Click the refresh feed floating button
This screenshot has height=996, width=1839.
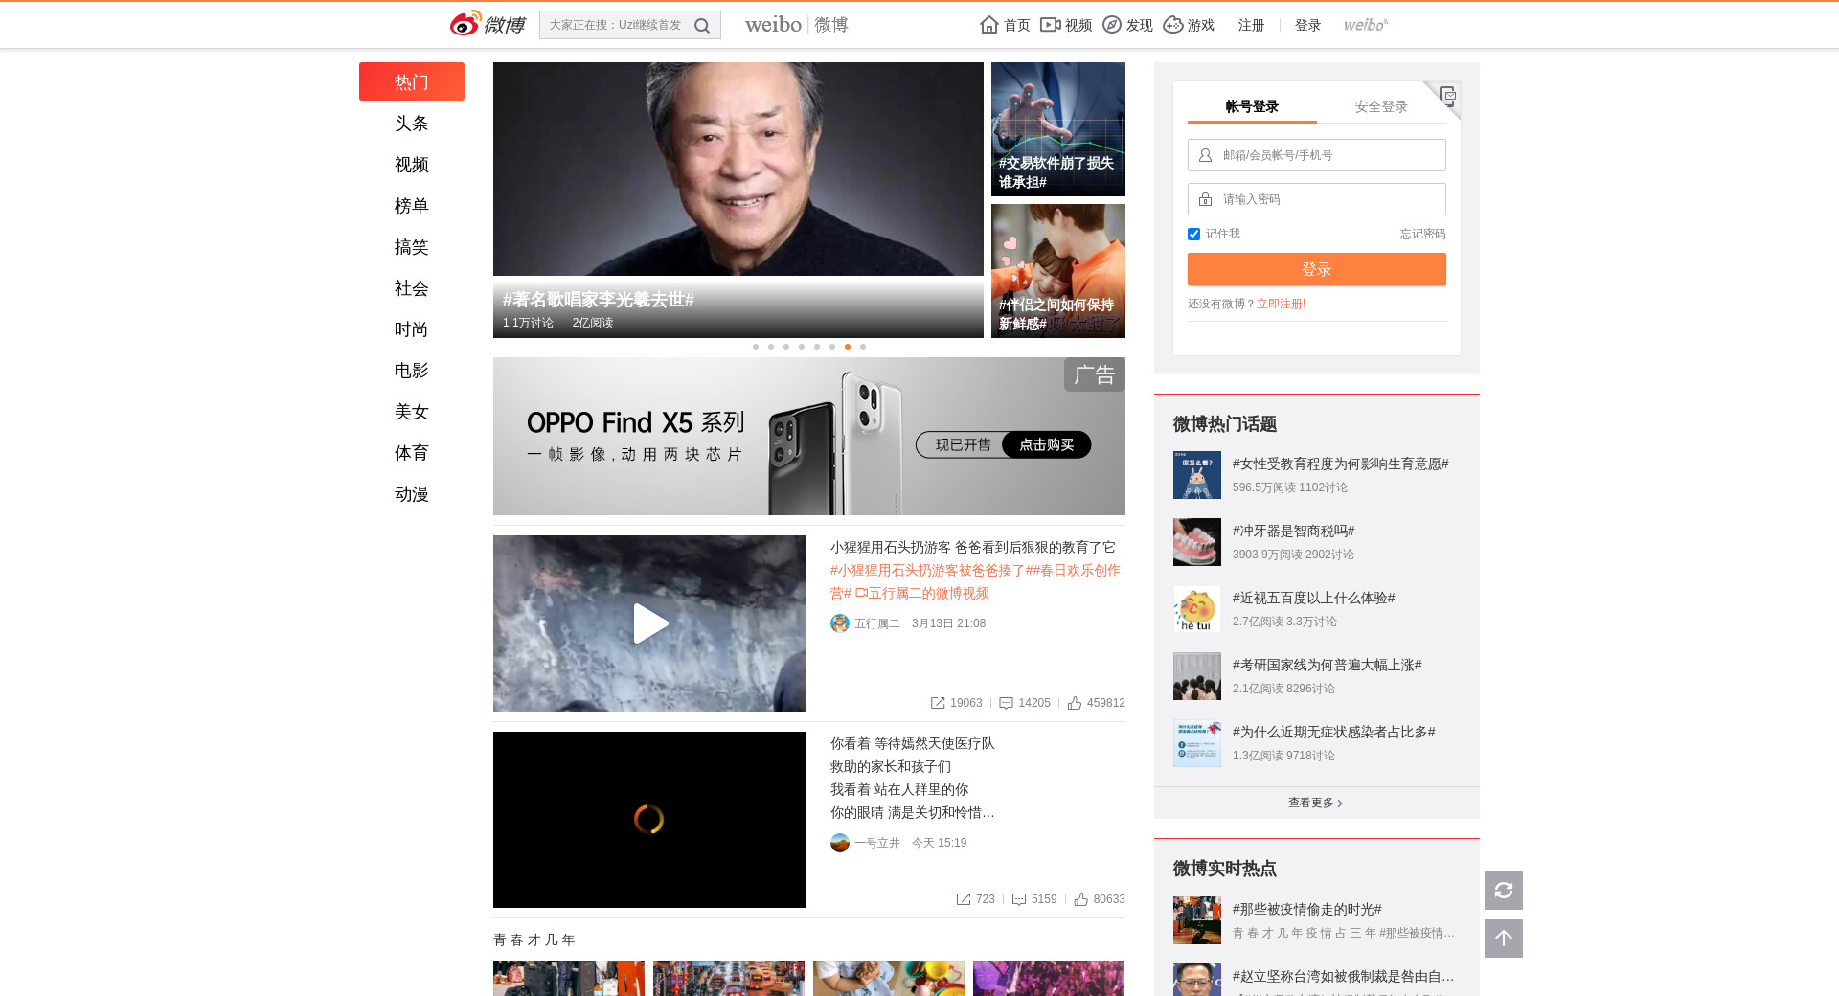1503,891
